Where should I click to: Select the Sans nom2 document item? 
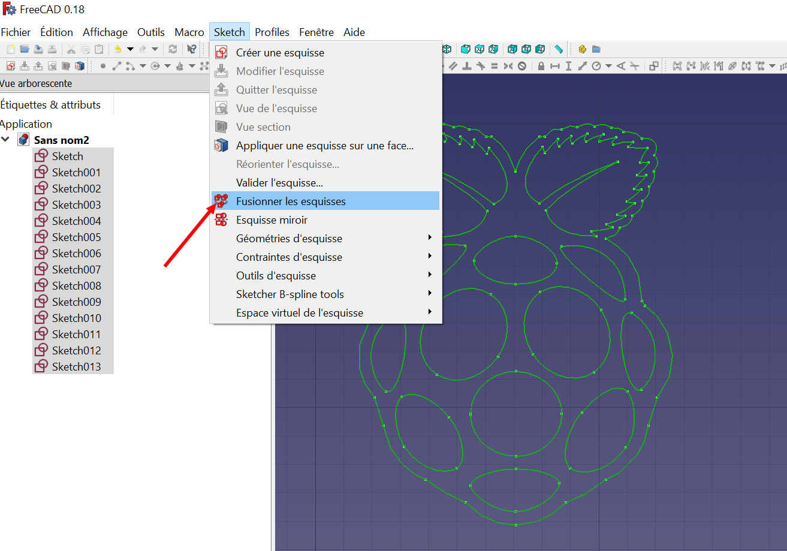61,140
